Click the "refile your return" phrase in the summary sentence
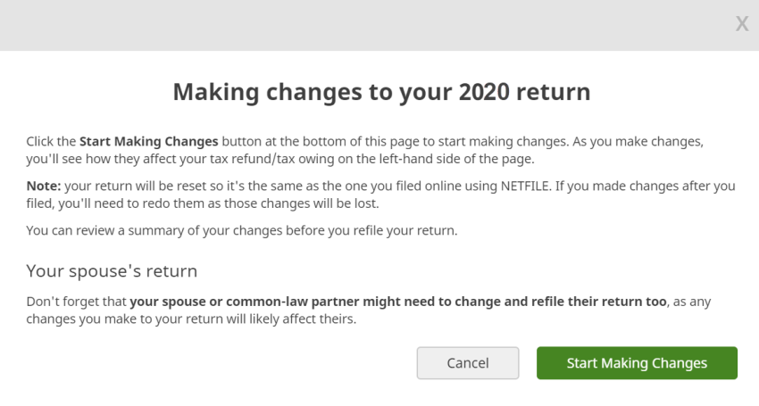The image size is (759, 406). point(412,231)
